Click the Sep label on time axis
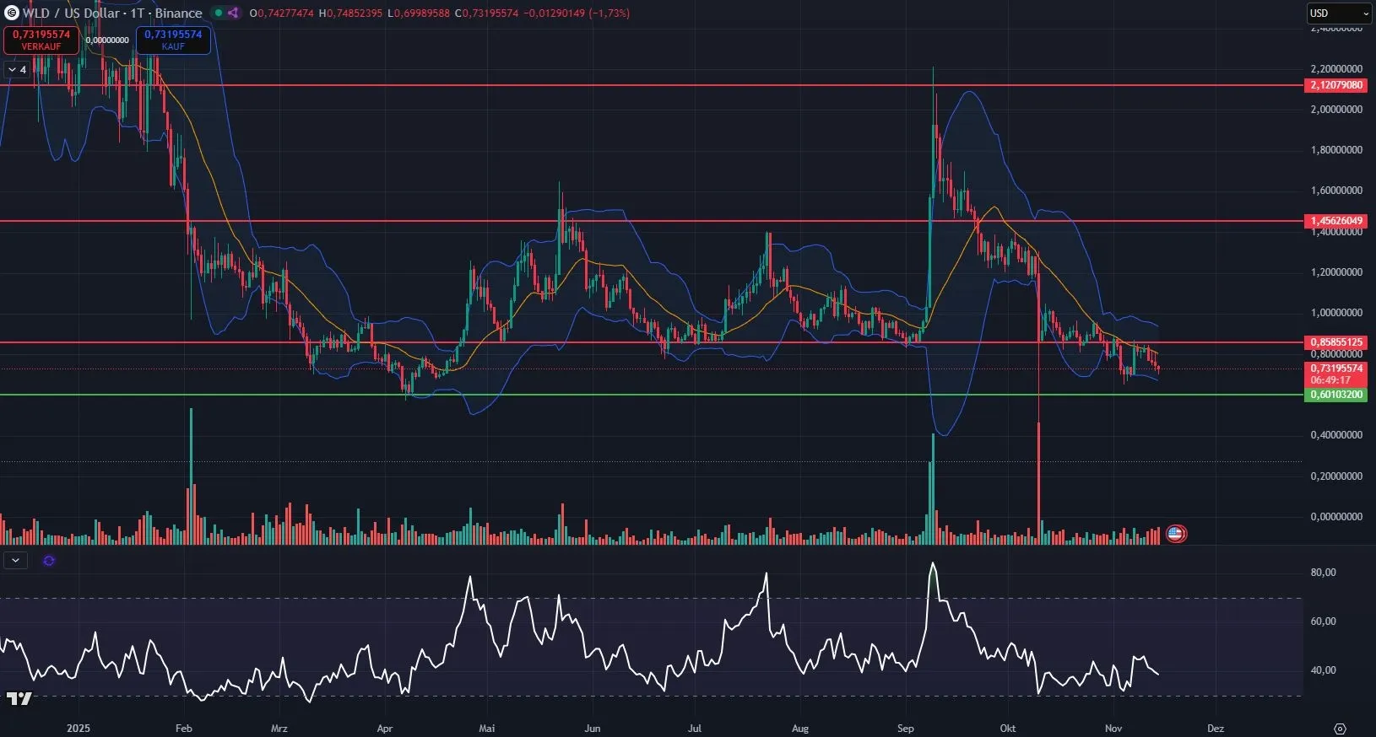 coord(906,728)
